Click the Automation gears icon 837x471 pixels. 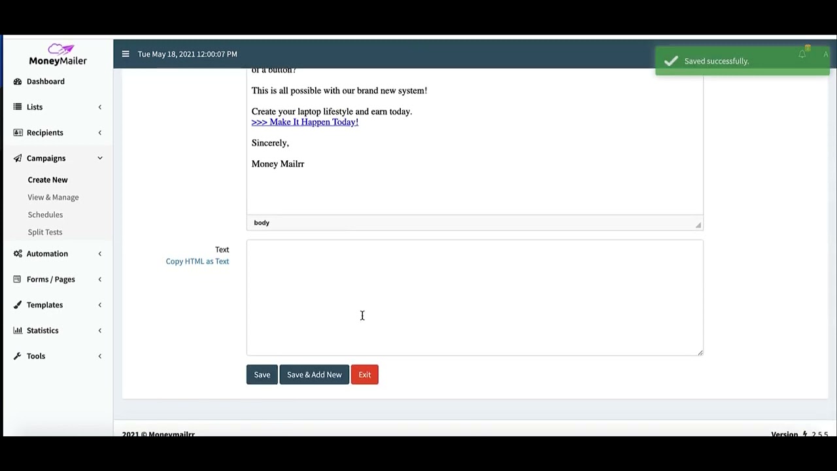18,254
